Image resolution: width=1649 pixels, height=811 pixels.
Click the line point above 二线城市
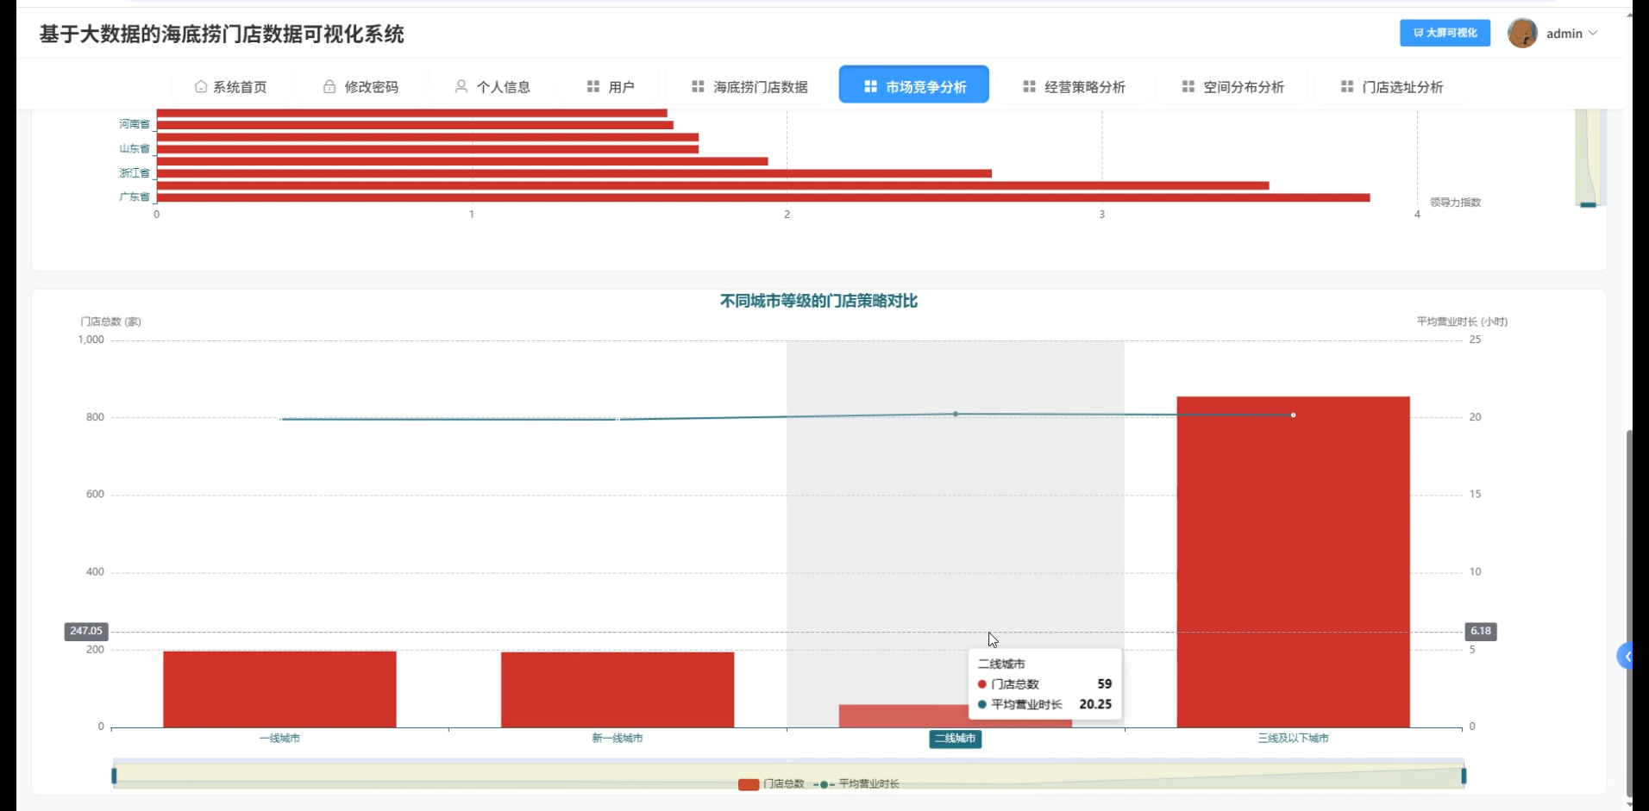pos(956,414)
